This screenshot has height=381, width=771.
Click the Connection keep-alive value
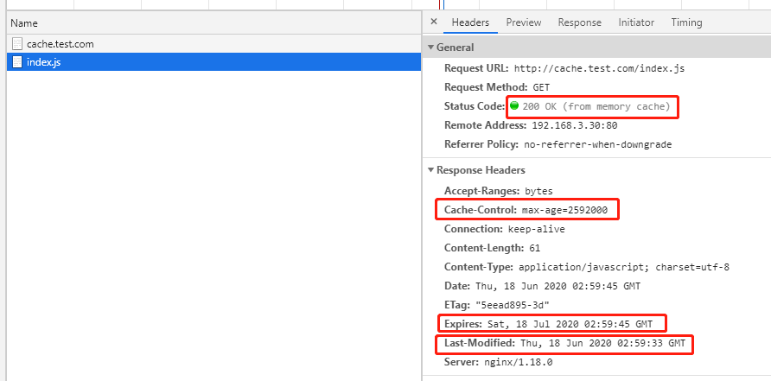537,229
